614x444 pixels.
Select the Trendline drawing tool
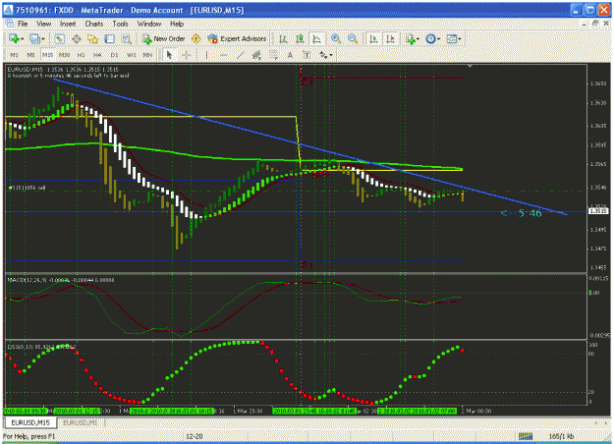point(240,55)
